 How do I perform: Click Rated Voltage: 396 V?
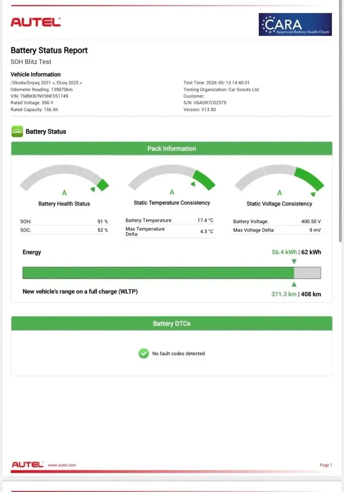[32, 103]
